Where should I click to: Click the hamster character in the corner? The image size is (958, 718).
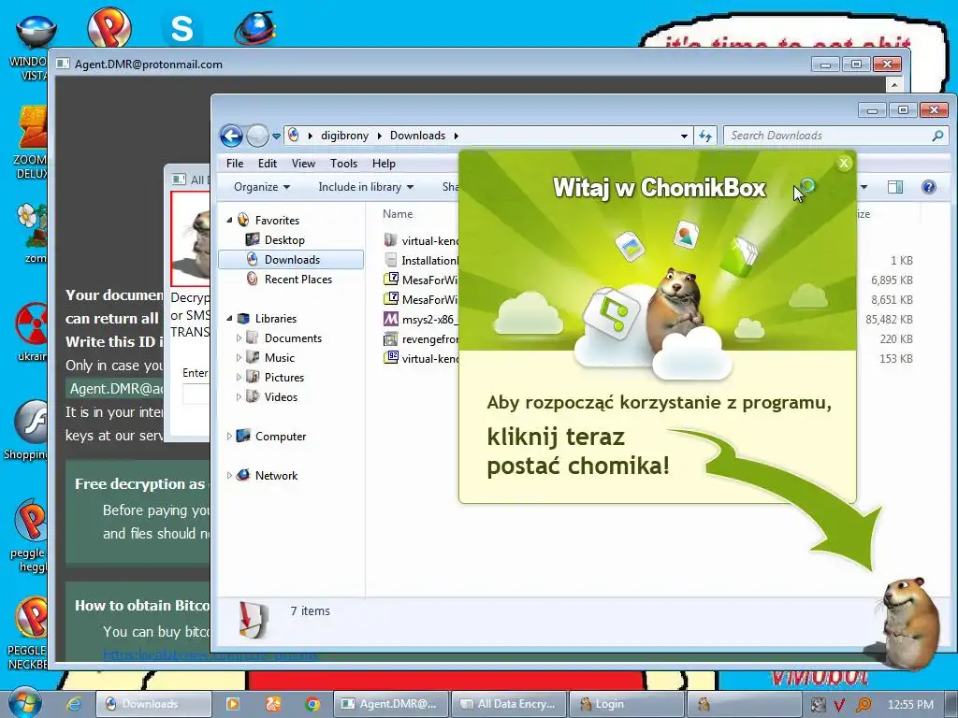(x=910, y=623)
